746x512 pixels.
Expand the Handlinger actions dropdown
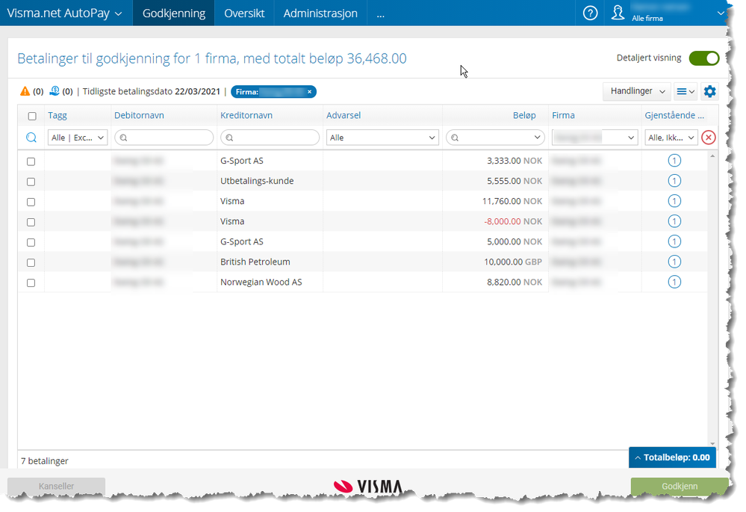coord(636,91)
